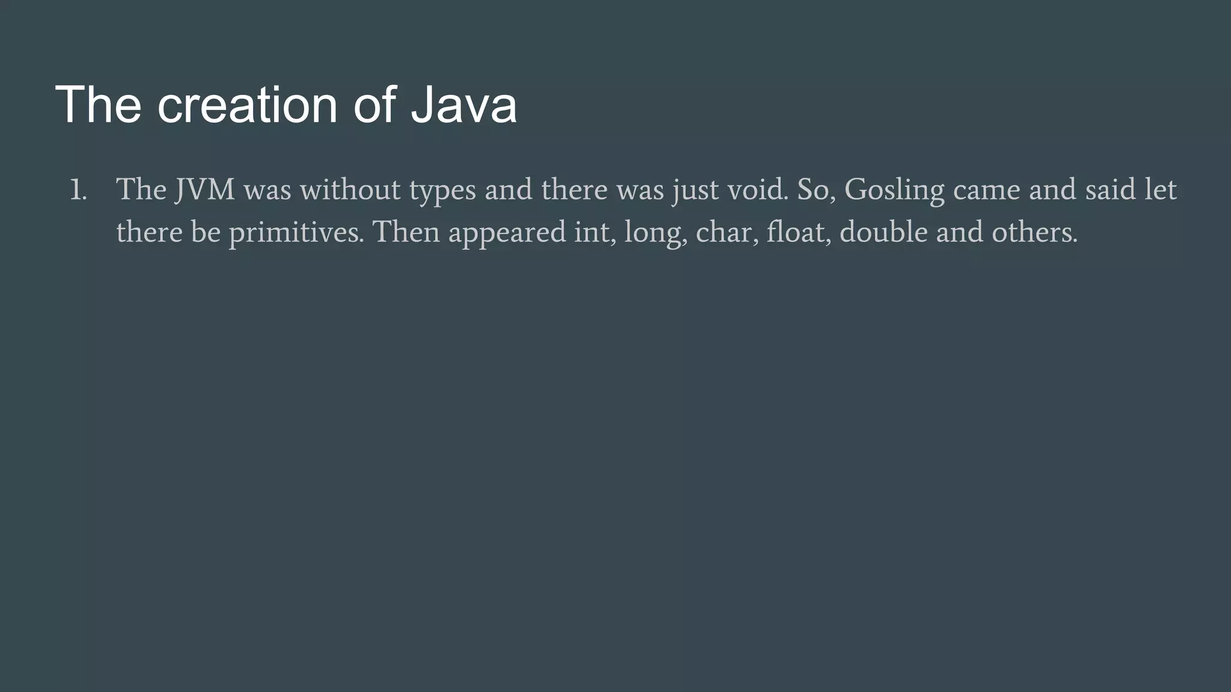Click the word 'Gosling' in the paragraph
Screen dimensions: 1231x692
pyautogui.click(x=894, y=190)
